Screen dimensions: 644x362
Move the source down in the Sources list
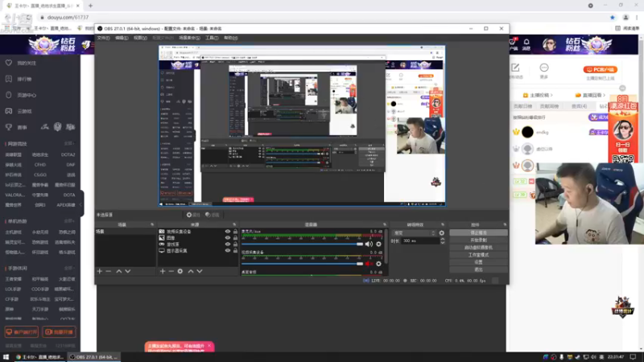200,271
